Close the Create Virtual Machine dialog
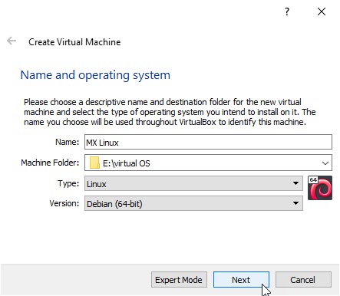The width and height of the screenshot is (340, 296). coord(322,12)
